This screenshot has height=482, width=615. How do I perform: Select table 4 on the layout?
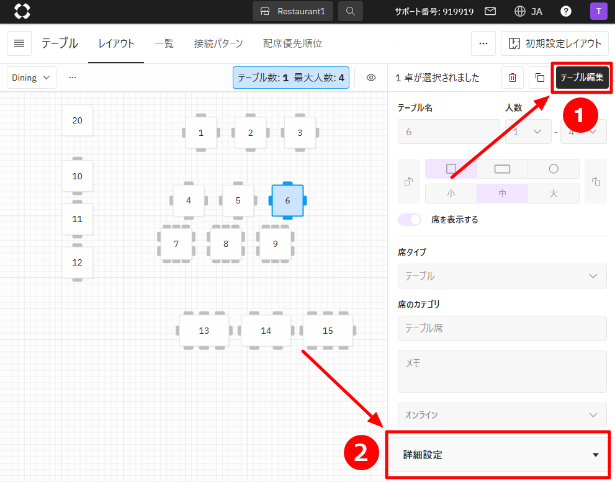[x=188, y=200]
